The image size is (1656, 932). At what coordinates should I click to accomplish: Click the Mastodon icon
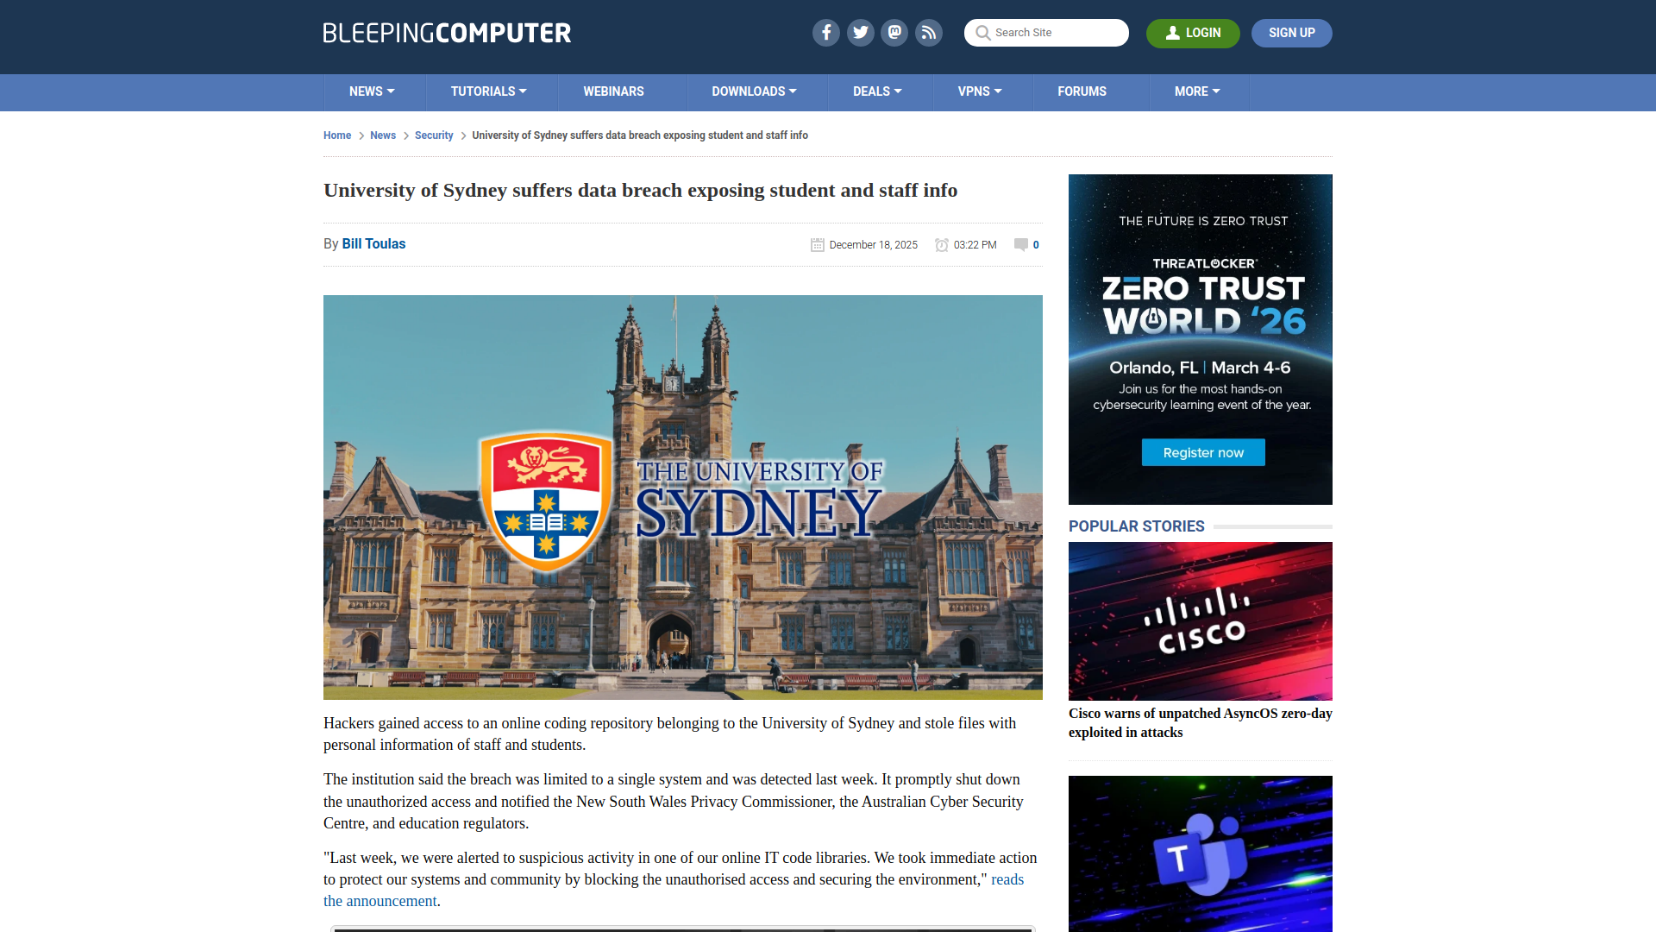(x=894, y=33)
